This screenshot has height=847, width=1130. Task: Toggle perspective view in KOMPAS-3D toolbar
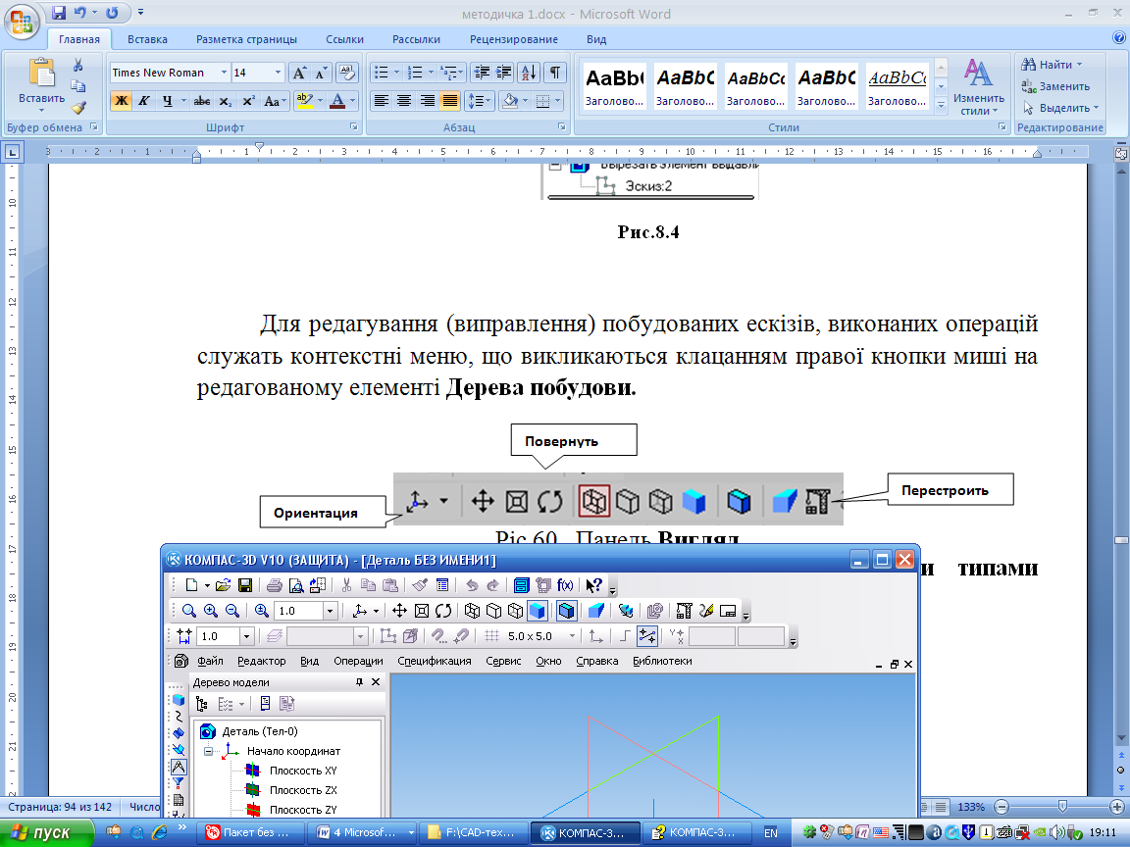point(595,611)
